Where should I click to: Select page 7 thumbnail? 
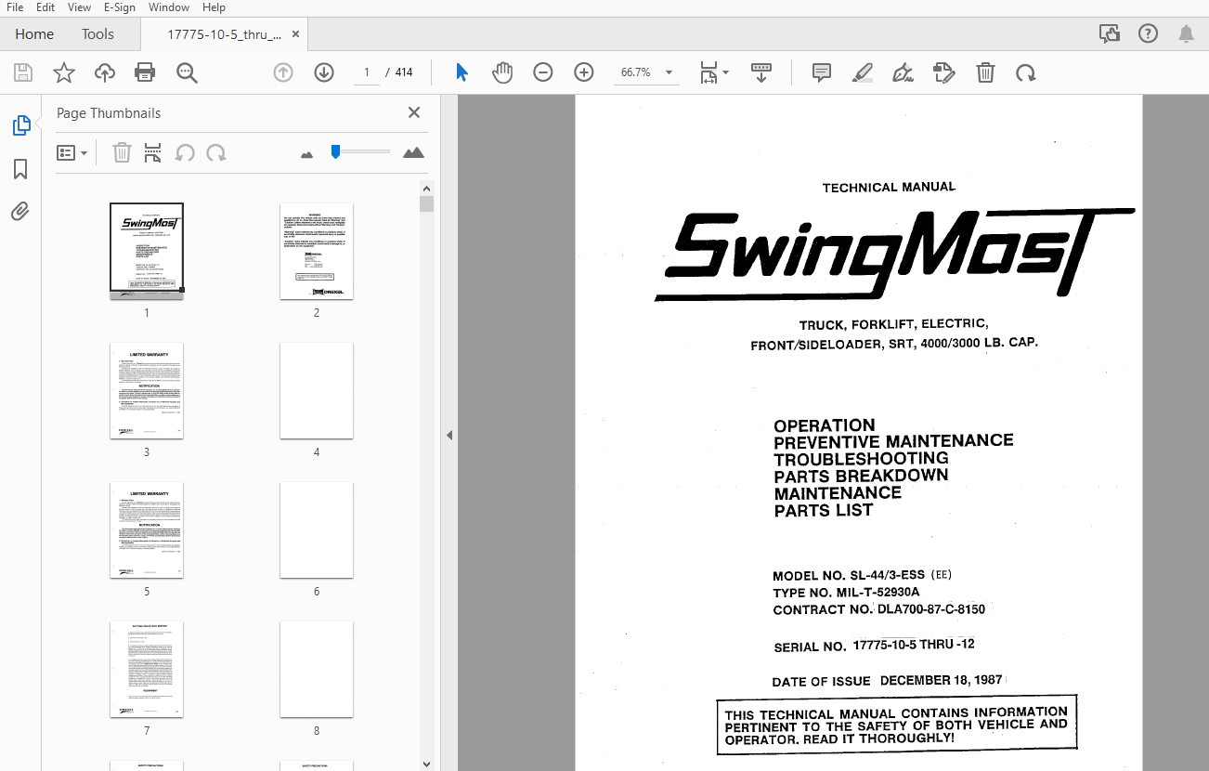tap(147, 669)
